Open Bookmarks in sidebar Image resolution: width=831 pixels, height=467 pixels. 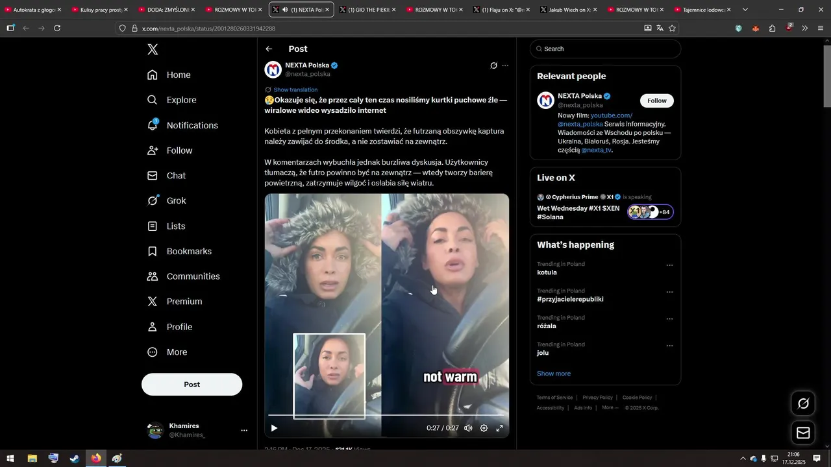click(x=179, y=251)
